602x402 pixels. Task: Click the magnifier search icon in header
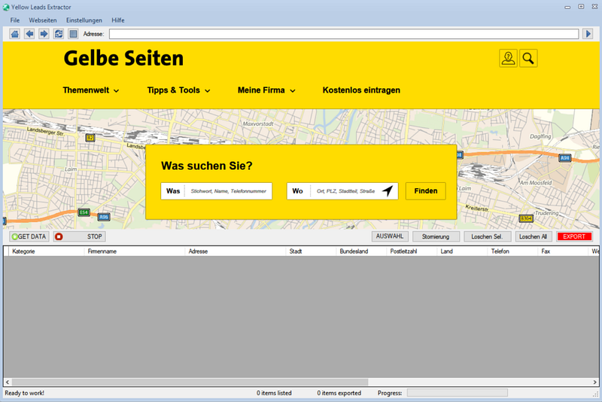click(x=528, y=59)
